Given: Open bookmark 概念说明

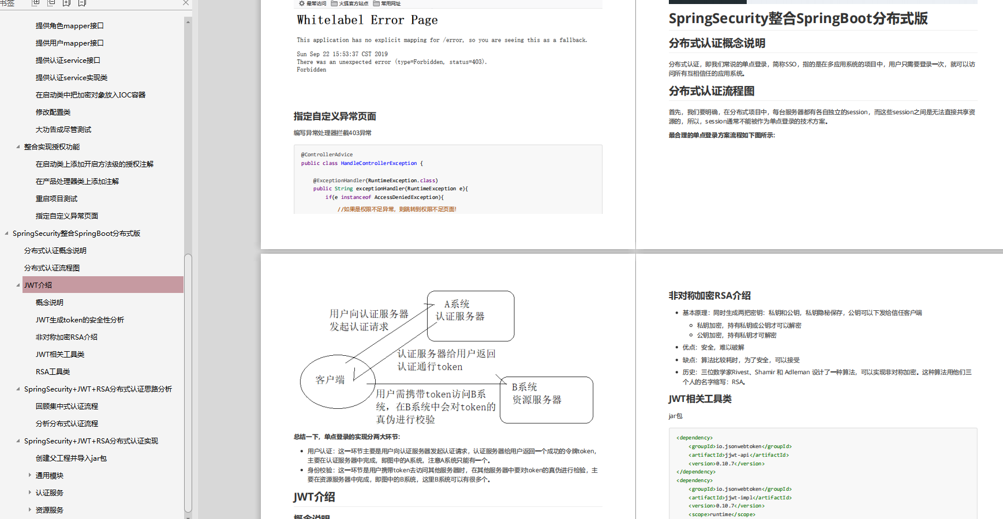Looking at the screenshot, I should point(50,303).
